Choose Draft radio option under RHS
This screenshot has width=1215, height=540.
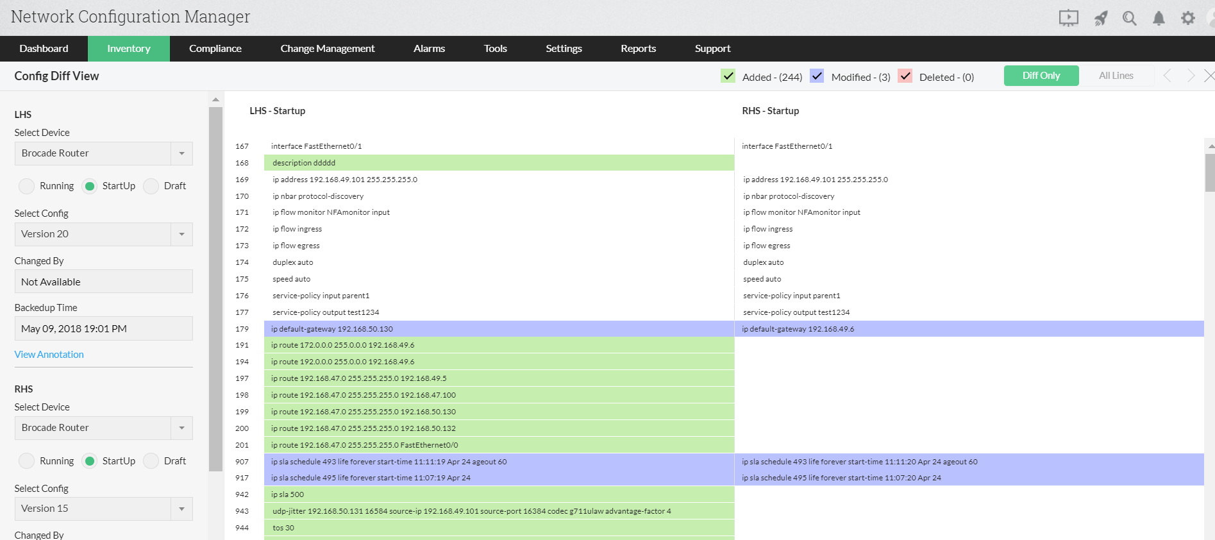151,461
